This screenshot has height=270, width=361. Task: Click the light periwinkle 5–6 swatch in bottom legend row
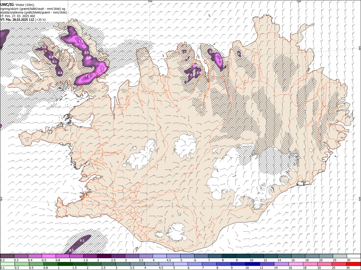coord(180,264)
